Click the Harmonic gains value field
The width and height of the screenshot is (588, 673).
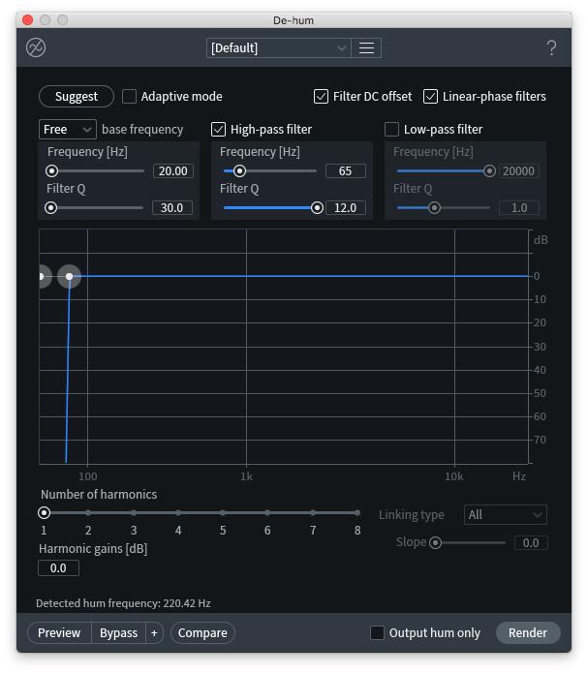pyautogui.click(x=58, y=568)
